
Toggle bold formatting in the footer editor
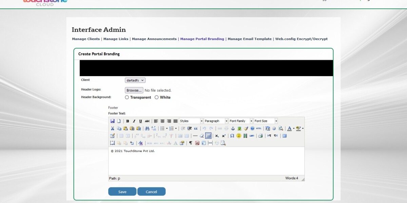pos(128,121)
